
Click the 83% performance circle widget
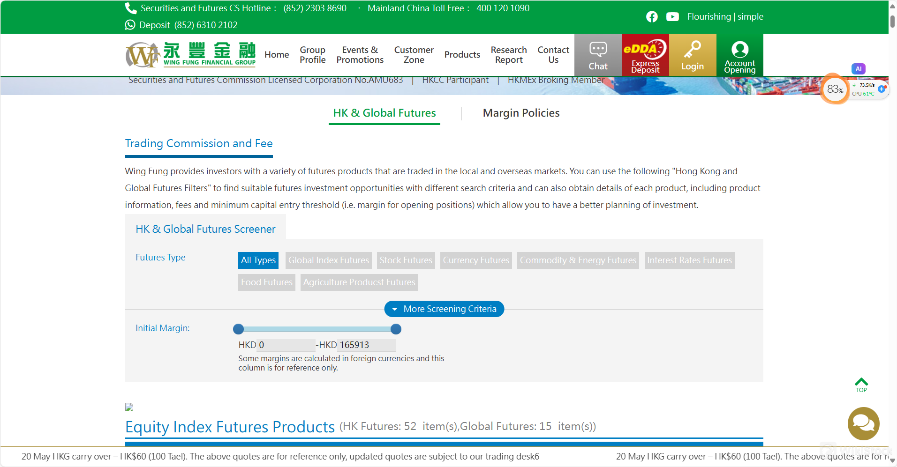[x=835, y=89]
